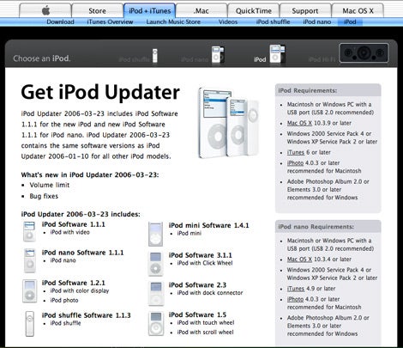Click 'iPod with touch wheel' bullet text
The width and height of the screenshot is (403, 348).
[x=206, y=322]
